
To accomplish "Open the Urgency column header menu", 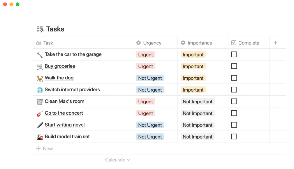I will tap(149, 43).
